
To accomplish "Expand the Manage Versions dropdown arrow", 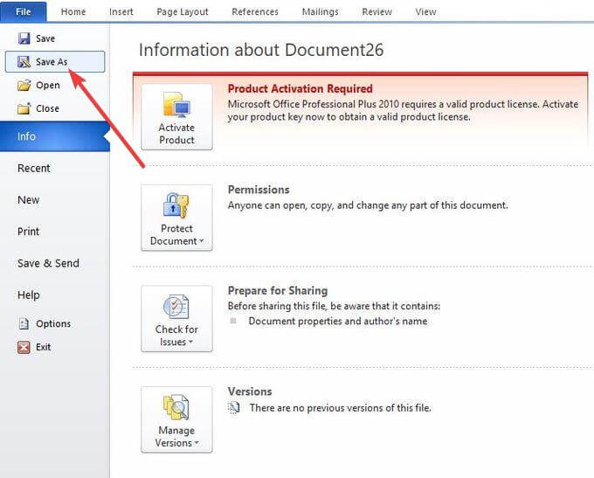I will pyautogui.click(x=197, y=443).
